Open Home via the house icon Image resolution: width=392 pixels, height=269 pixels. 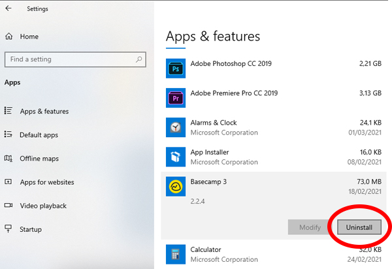(x=9, y=37)
